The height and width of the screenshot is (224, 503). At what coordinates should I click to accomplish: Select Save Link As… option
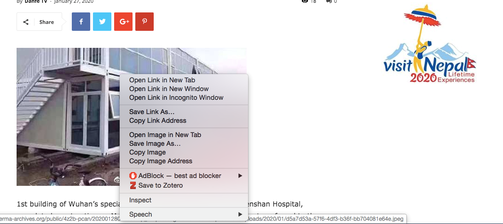[184, 112]
